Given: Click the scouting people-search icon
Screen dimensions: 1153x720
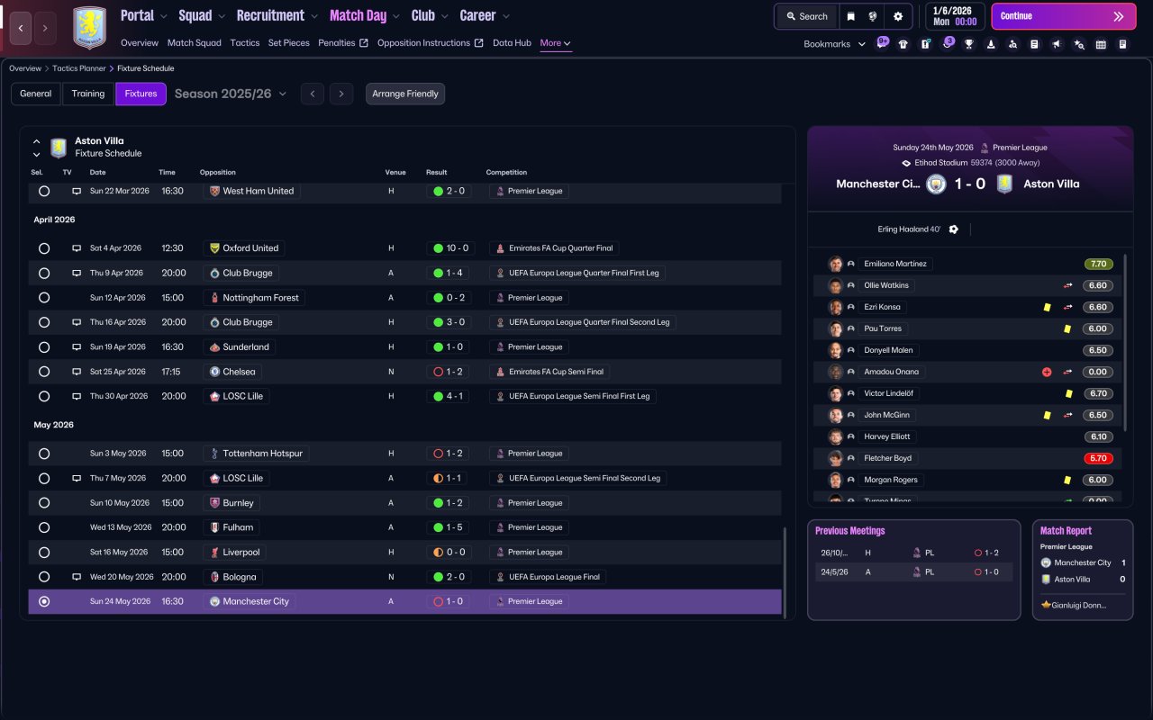Looking at the screenshot, I should click(x=1012, y=44).
